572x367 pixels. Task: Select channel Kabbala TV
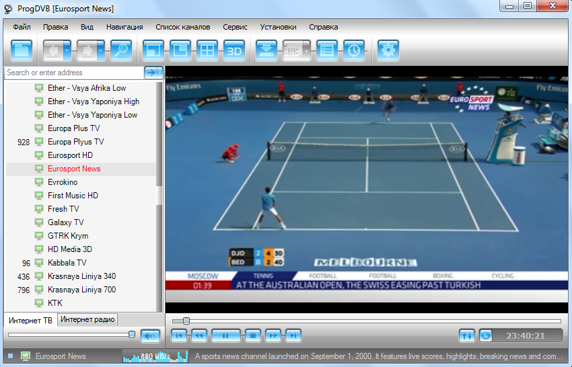coord(81,263)
